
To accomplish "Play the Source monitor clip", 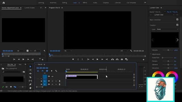I will 23,59.
